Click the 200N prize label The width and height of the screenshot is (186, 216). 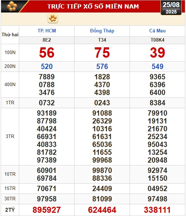10,67
